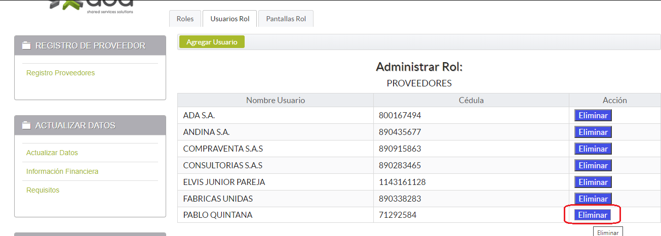Open Información Financiera link
Image resolution: width=661 pixels, height=236 pixels.
tap(62, 171)
